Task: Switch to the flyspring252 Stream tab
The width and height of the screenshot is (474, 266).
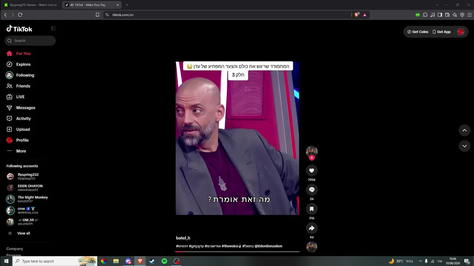Action: pyautogui.click(x=30, y=5)
